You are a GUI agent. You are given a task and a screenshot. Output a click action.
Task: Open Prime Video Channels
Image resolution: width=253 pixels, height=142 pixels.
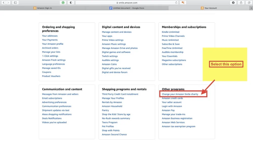click(x=173, y=36)
